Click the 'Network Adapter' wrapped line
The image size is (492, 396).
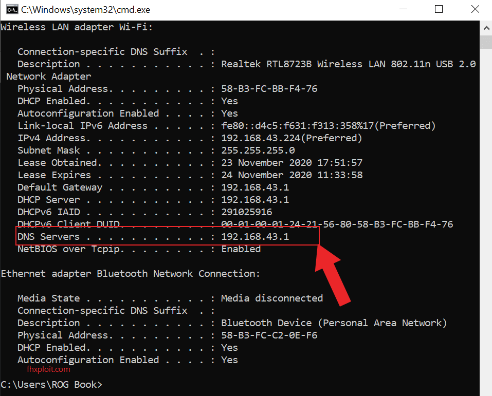tap(49, 77)
